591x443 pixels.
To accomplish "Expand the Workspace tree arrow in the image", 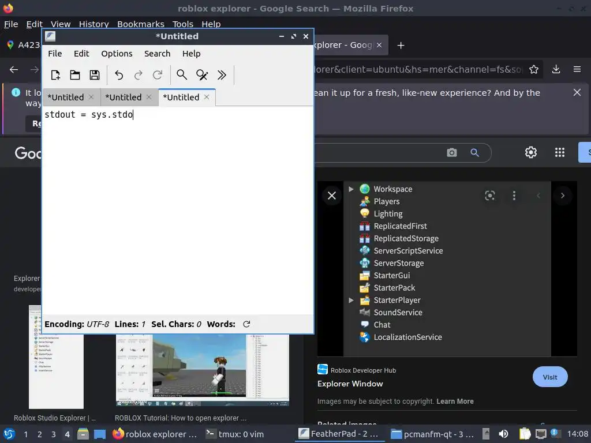I will coord(351,189).
